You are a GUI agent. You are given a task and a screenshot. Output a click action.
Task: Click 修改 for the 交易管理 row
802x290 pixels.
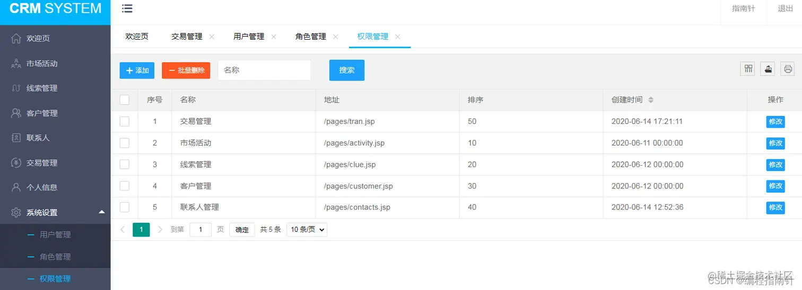coord(775,122)
